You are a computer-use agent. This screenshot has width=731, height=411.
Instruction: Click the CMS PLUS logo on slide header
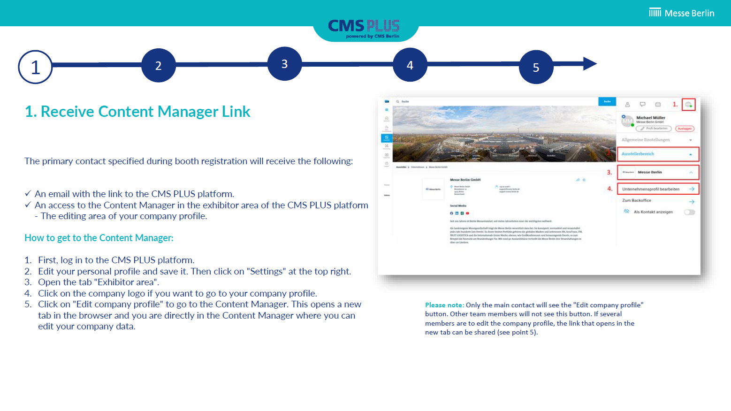point(365,29)
